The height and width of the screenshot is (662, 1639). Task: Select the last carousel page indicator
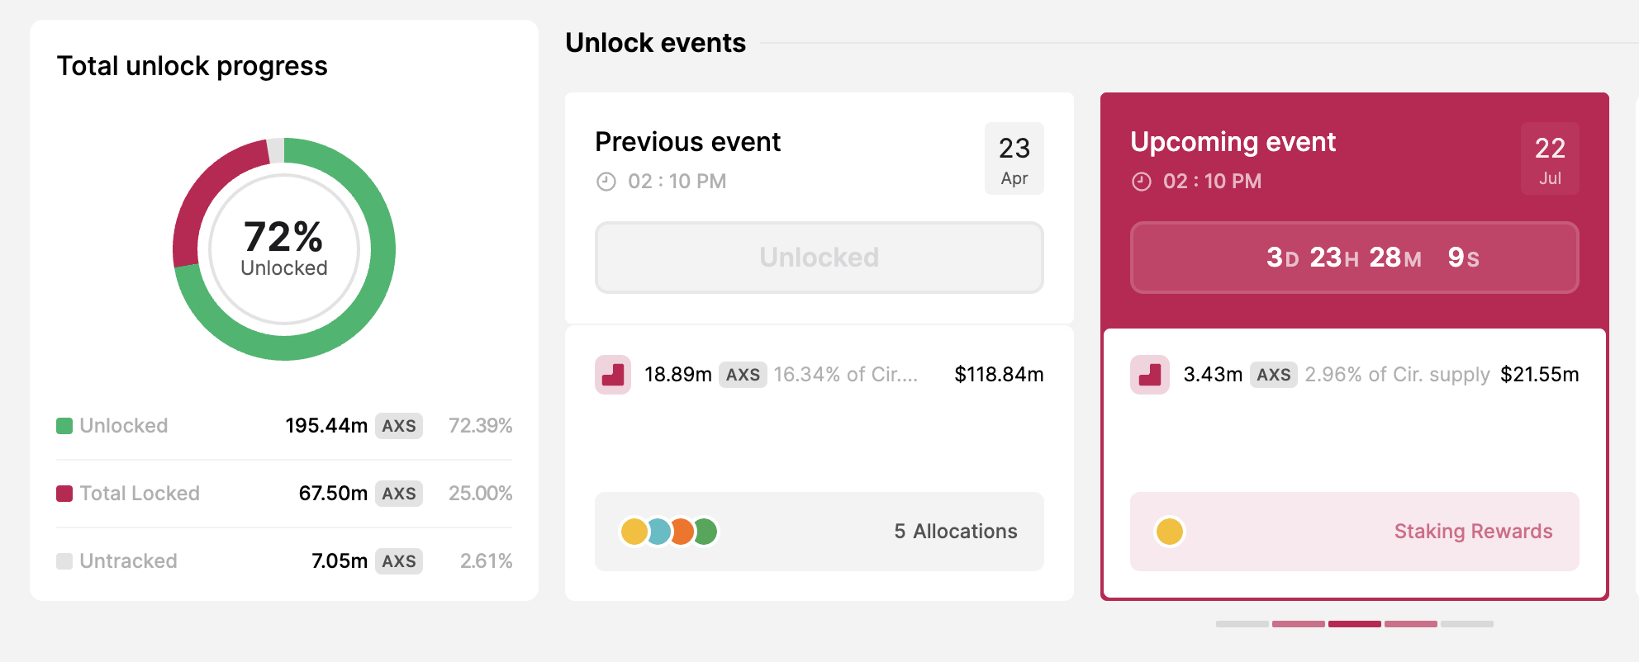(x=1467, y=624)
